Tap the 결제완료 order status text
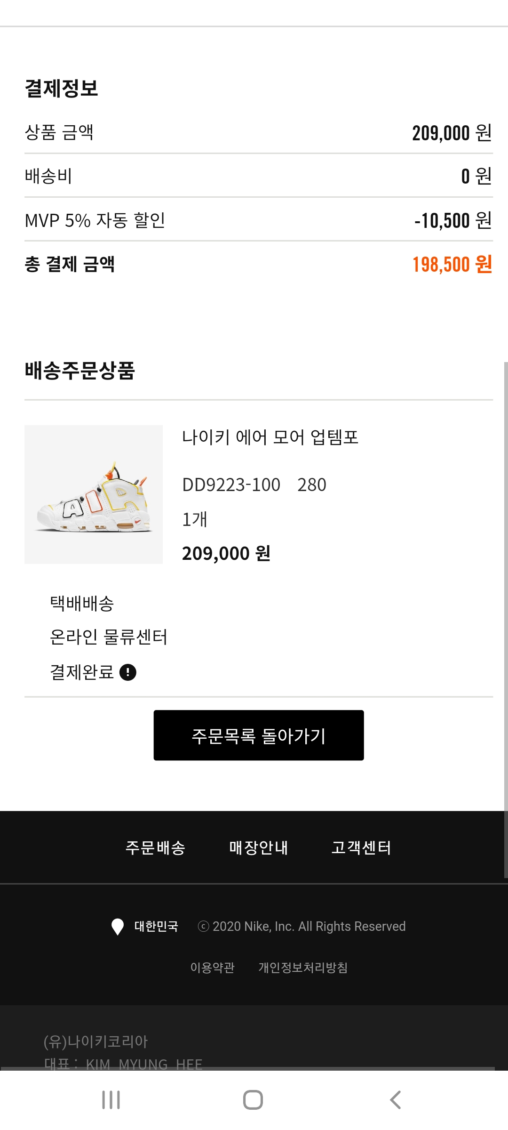This screenshot has height=1130, width=508. pyautogui.click(x=82, y=672)
